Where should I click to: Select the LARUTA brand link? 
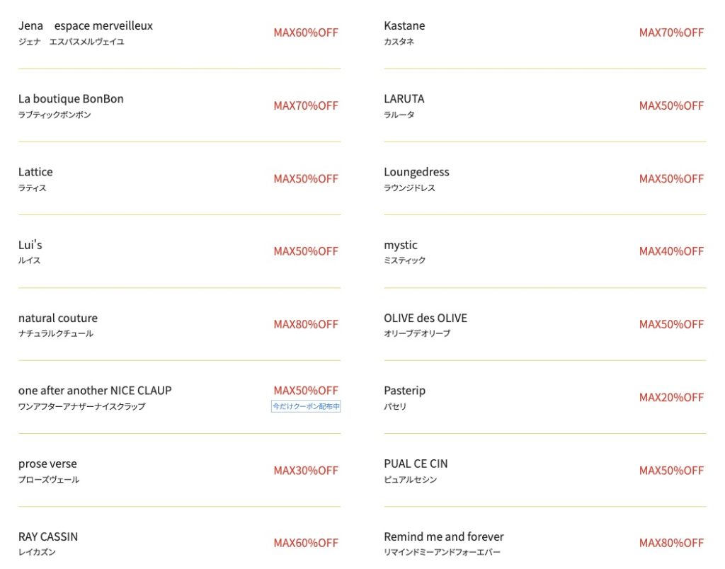pos(404,99)
